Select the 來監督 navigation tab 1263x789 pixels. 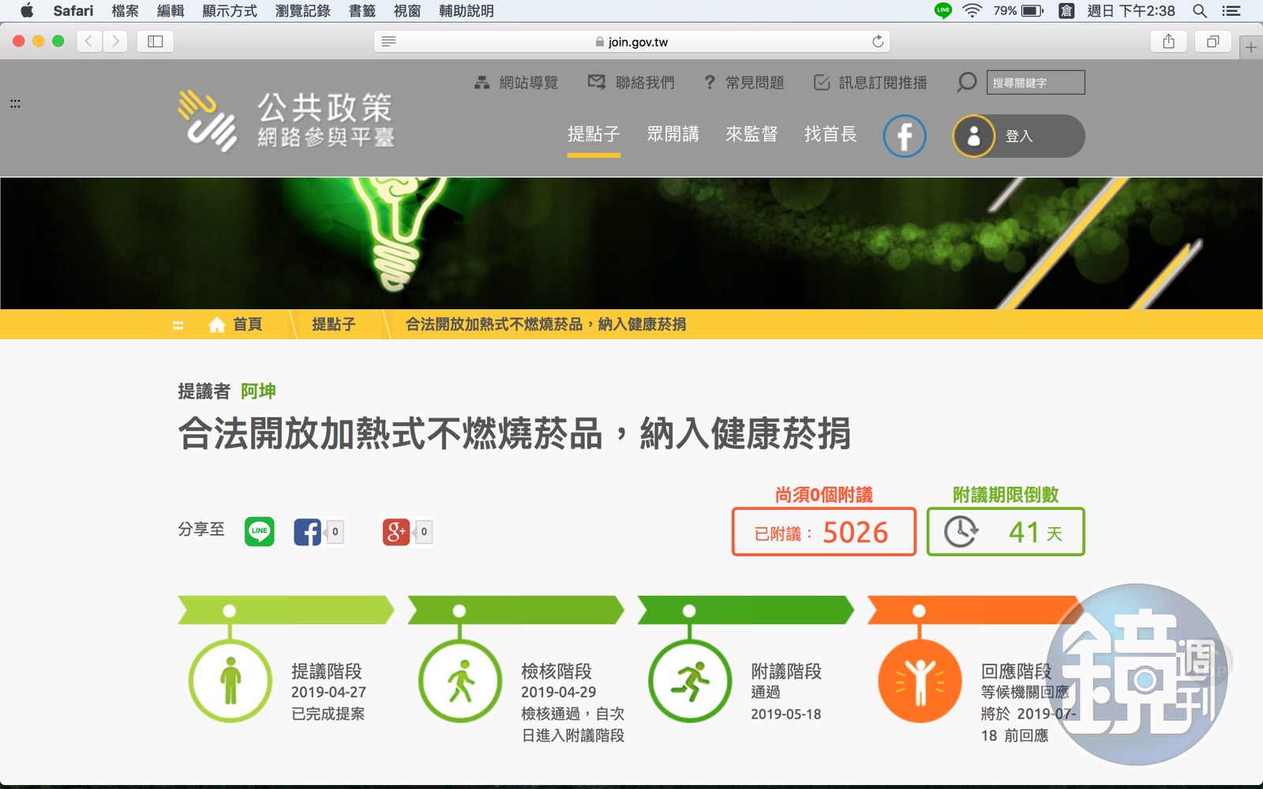[751, 134]
